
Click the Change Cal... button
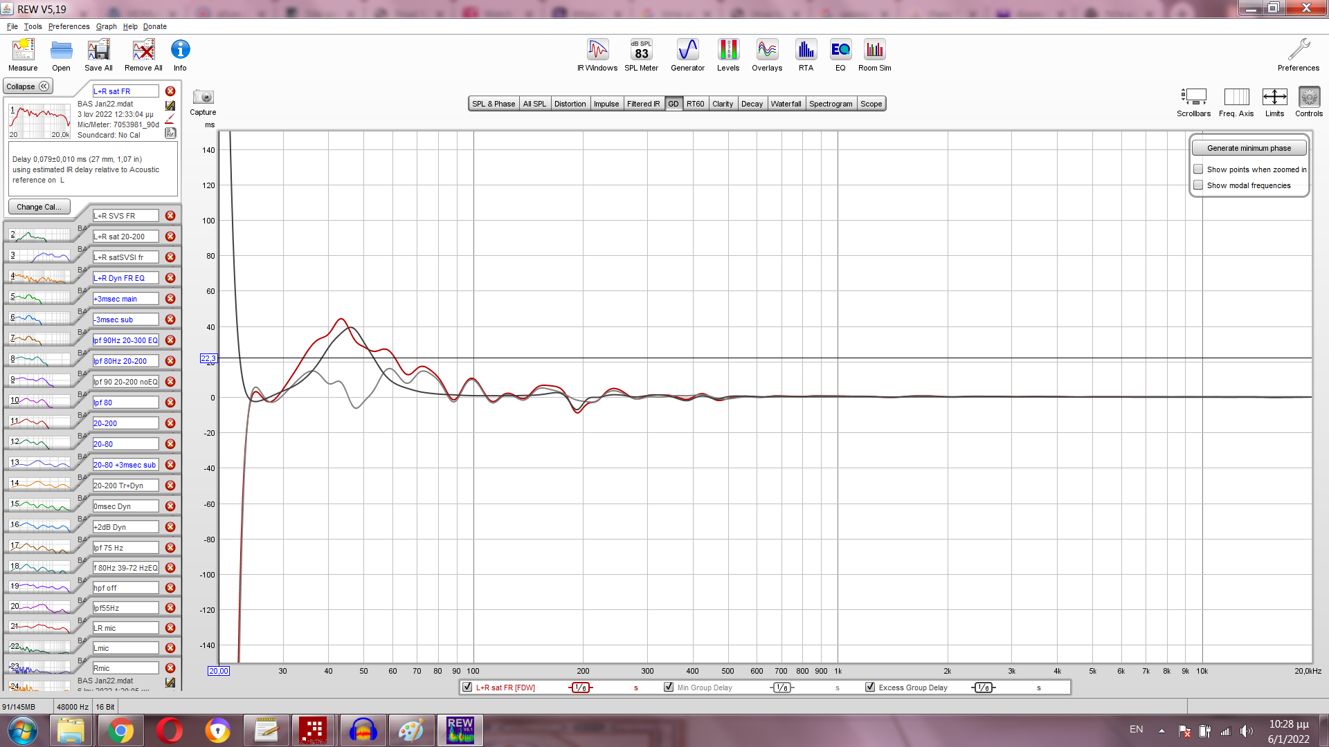point(39,207)
